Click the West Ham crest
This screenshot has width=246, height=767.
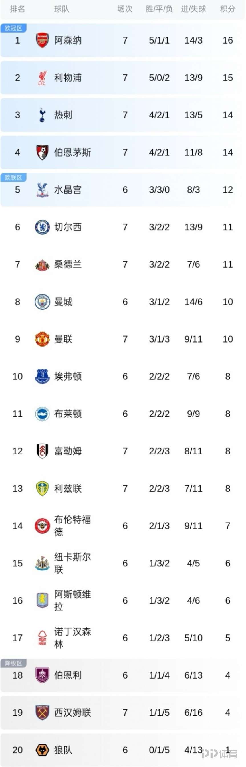pyautogui.click(x=42, y=713)
